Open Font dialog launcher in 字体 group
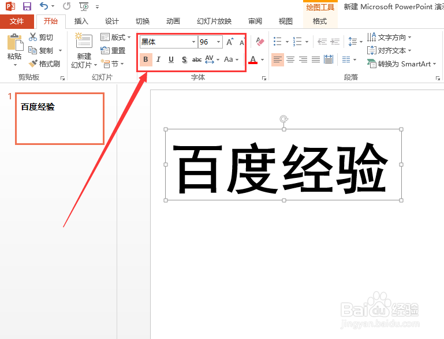The height and width of the screenshot is (339, 444). pos(264,78)
